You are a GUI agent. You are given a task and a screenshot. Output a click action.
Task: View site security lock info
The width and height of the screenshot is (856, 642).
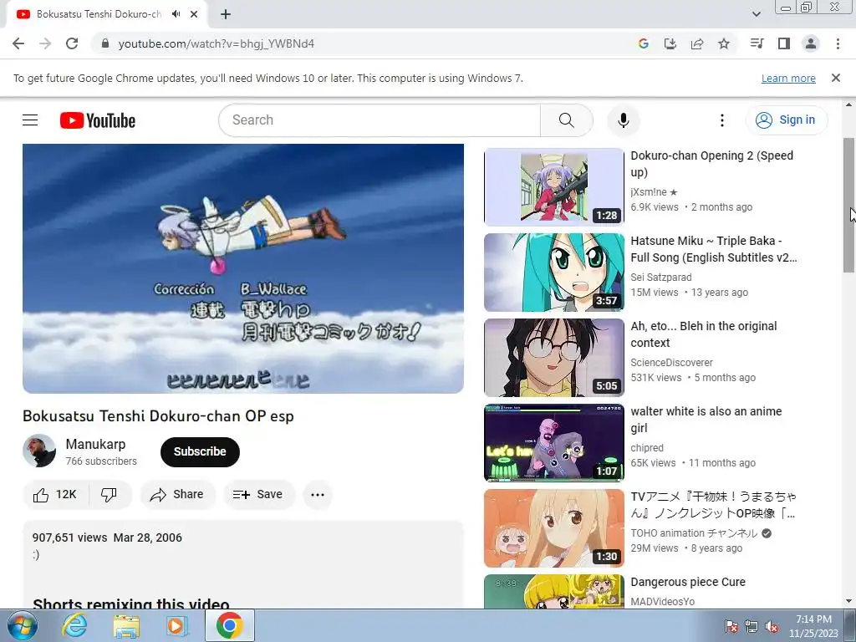pos(105,43)
